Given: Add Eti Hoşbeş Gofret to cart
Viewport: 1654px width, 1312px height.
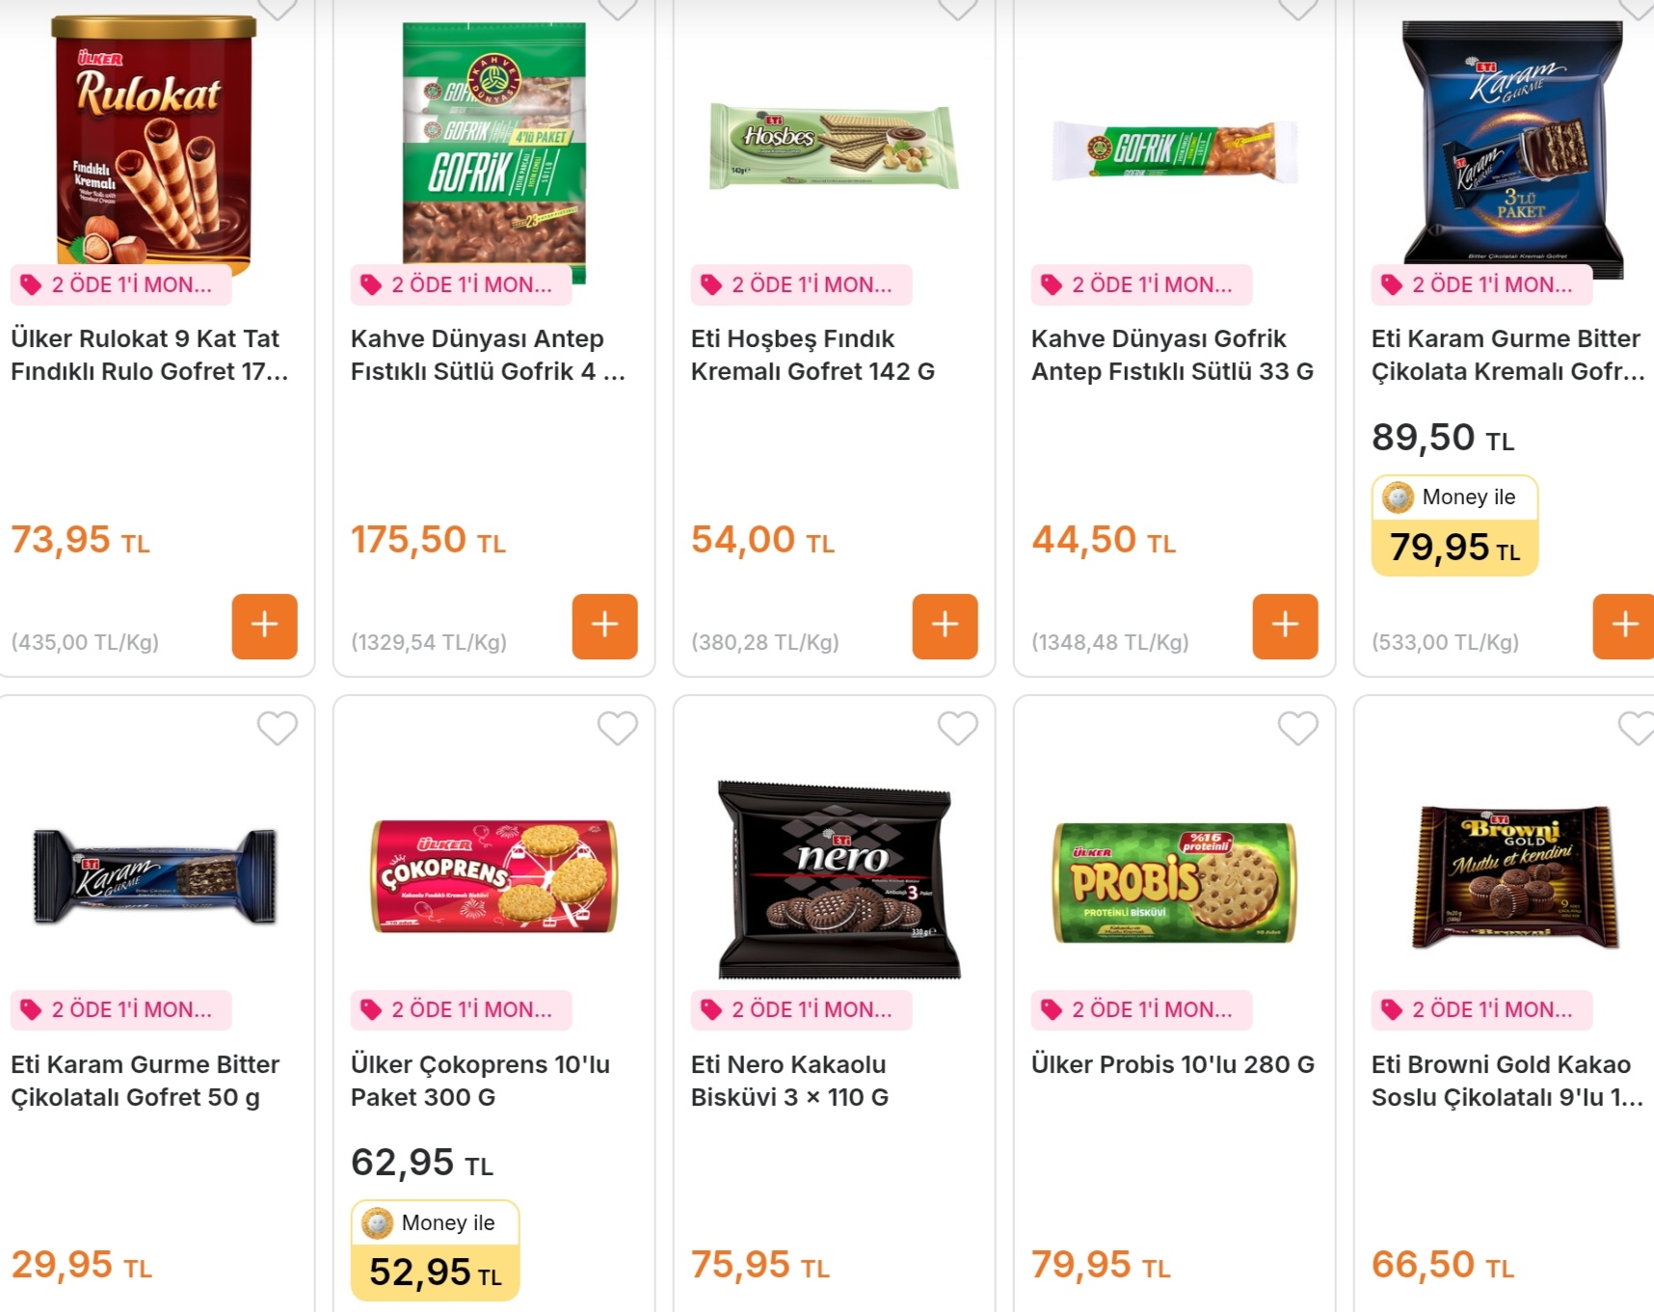Looking at the screenshot, I should [x=945, y=626].
